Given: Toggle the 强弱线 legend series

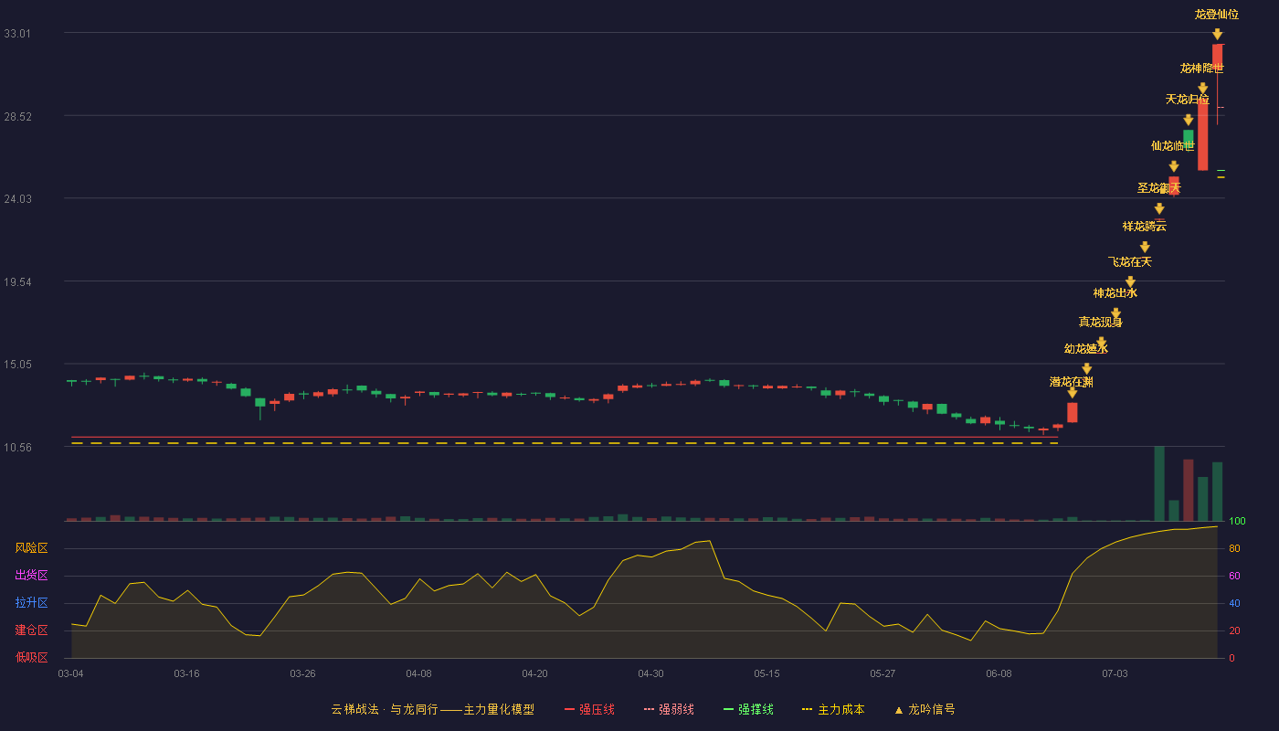Looking at the screenshot, I should click(x=669, y=709).
